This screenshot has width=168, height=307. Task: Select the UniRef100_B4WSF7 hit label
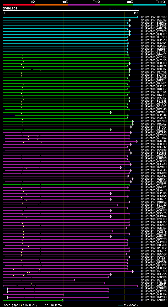(154, 89)
